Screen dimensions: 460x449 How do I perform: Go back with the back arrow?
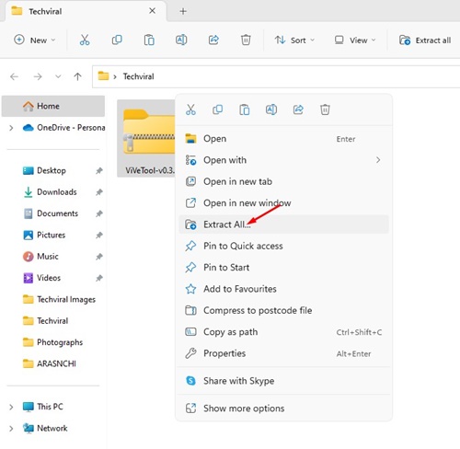pyautogui.click(x=14, y=76)
